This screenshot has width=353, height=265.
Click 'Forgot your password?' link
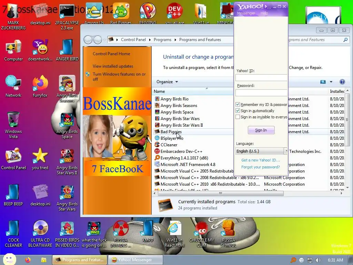[261, 167]
